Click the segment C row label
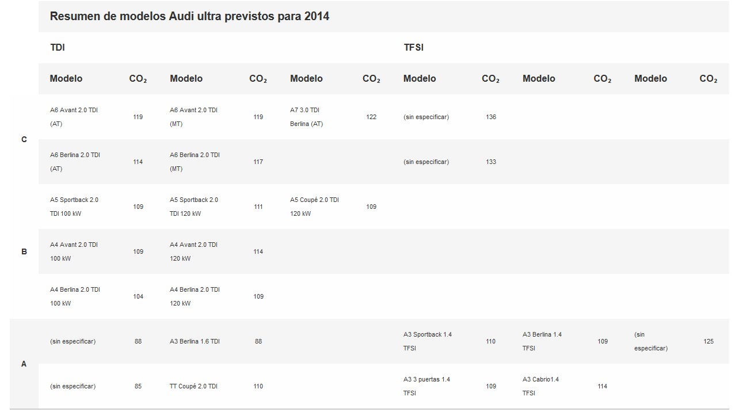The width and height of the screenshot is (735, 412). pyautogui.click(x=24, y=139)
